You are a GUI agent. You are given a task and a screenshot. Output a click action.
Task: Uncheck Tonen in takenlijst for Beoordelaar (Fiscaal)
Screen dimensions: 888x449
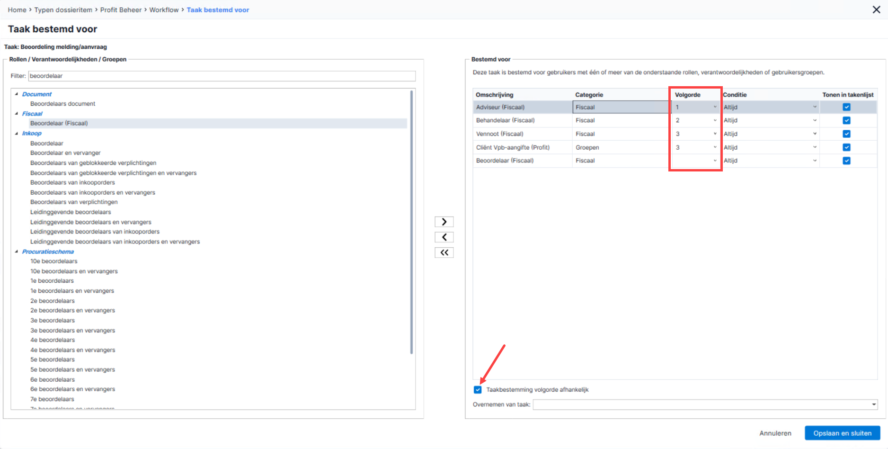846,161
